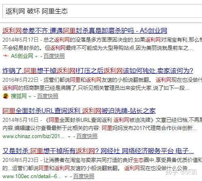Open 百度快照 for the A5创业网 result

[54, 56]
